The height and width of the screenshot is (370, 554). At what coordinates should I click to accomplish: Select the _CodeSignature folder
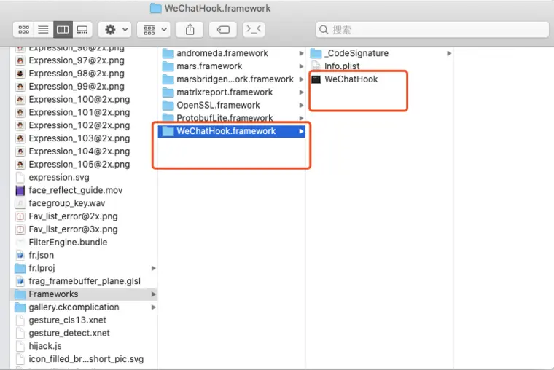[380, 53]
